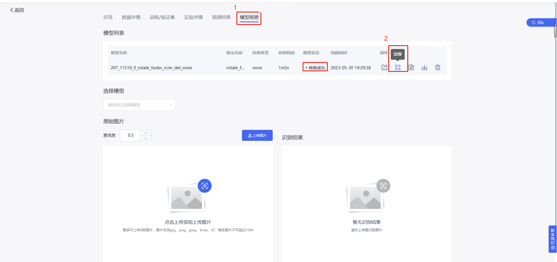Decrease 置信度 with the down arrow
This screenshot has width=557, height=262.
(x=146, y=138)
